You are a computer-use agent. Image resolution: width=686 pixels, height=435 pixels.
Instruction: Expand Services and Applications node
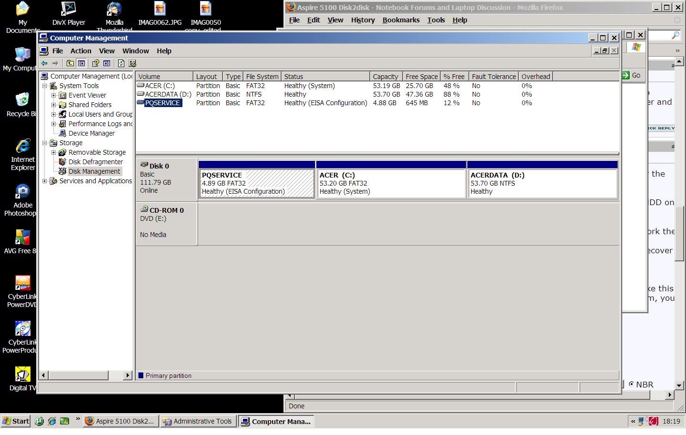pyautogui.click(x=45, y=181)
